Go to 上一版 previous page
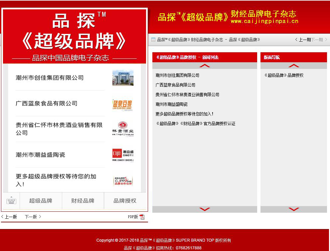Image resolution: width=330 pixels, height=251 pixels. coord(9,217)
